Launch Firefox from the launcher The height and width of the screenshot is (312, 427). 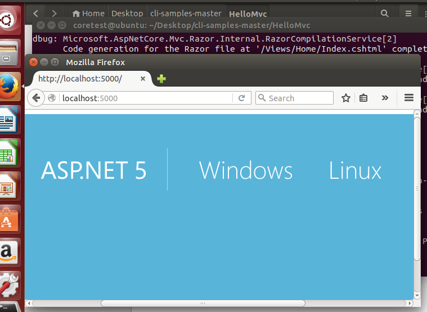[8, 87]
